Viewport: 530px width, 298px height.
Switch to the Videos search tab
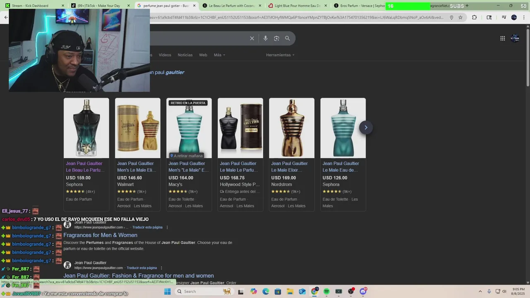[165, 55]
